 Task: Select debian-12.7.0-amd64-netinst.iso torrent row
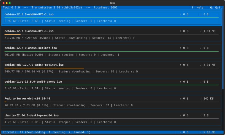(x=111, y=51)
